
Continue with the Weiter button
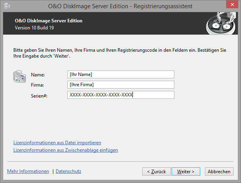[x=186, y=172]
